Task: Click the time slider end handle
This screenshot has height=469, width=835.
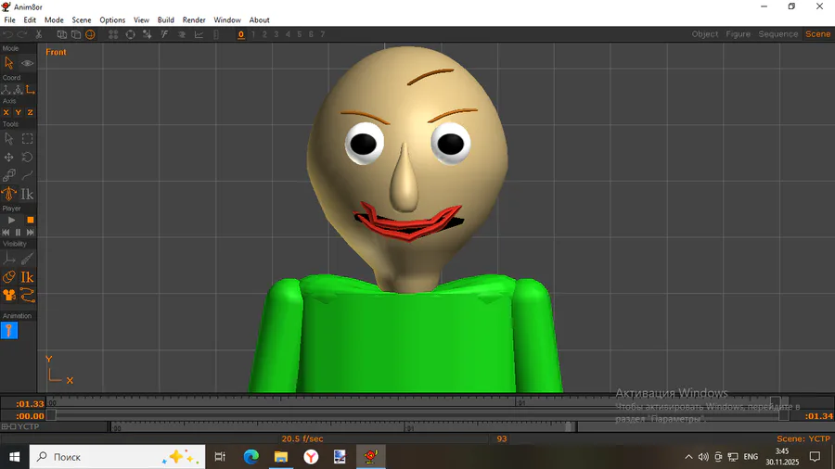Action: tap(783, 414)
